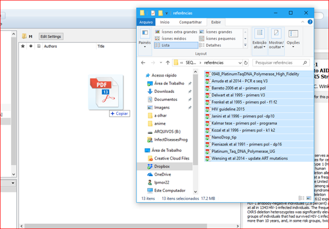
Task: Sort by Title column in background window
Action: (x=101, y=46)
